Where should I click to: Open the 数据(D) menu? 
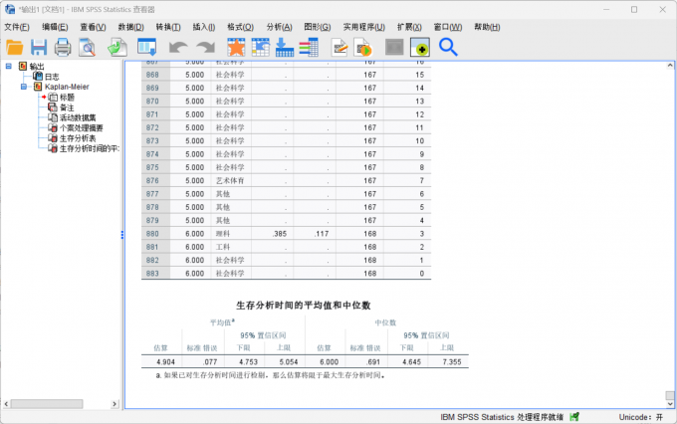tap(130, 27)
